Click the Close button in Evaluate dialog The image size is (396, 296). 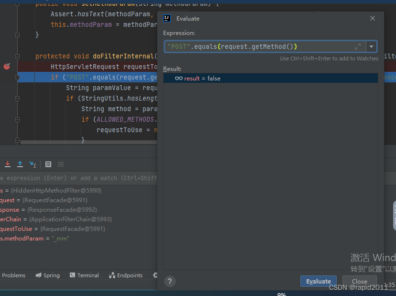(x=359, y=281)
